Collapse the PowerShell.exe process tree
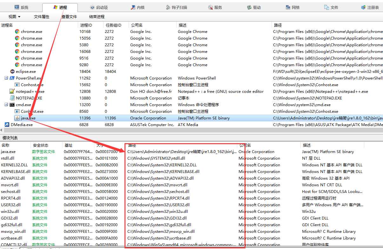Screen dimensions: 383x249 coord(6,78)
